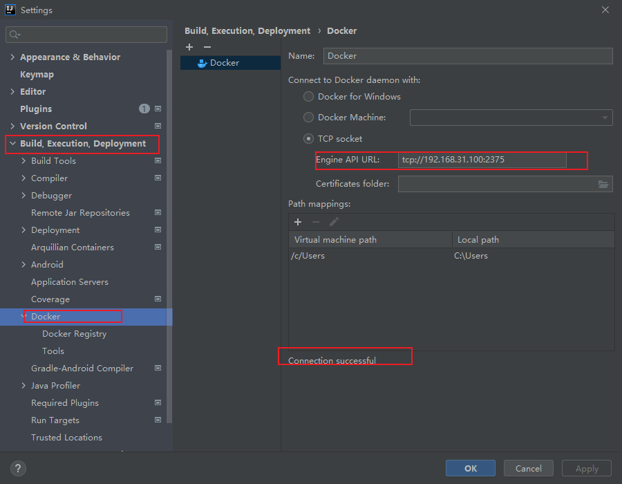Expand the Compiler node
The image size is (622, 484).
coord(23,178)
